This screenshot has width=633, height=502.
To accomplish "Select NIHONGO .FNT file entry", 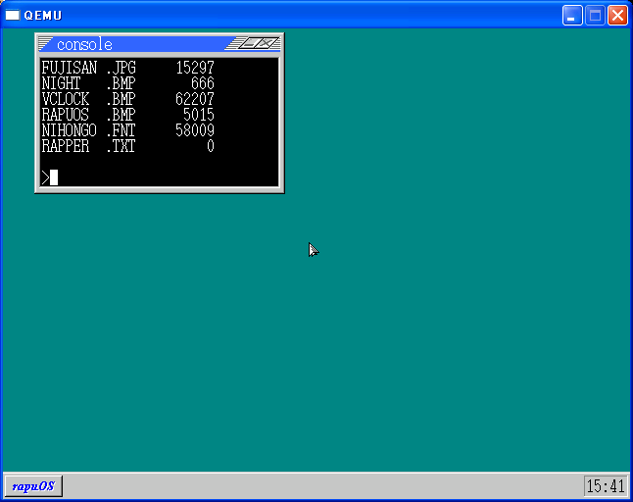I will click(88, 130).
